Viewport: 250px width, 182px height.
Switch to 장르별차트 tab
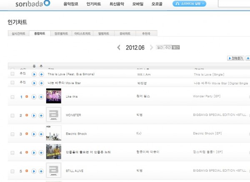tap(61, 34)
